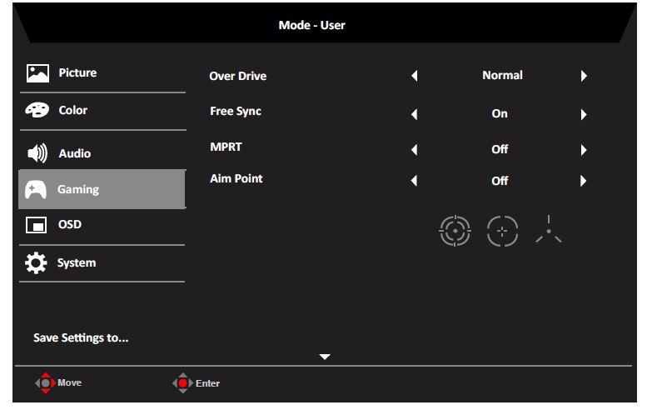Toggle Aim Point using right arrow

point(584,181)
